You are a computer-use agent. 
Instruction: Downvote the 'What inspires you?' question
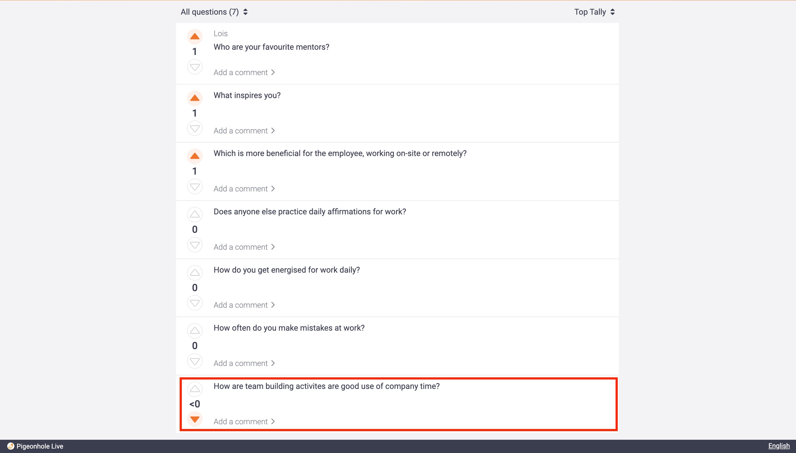coord(195,128)
